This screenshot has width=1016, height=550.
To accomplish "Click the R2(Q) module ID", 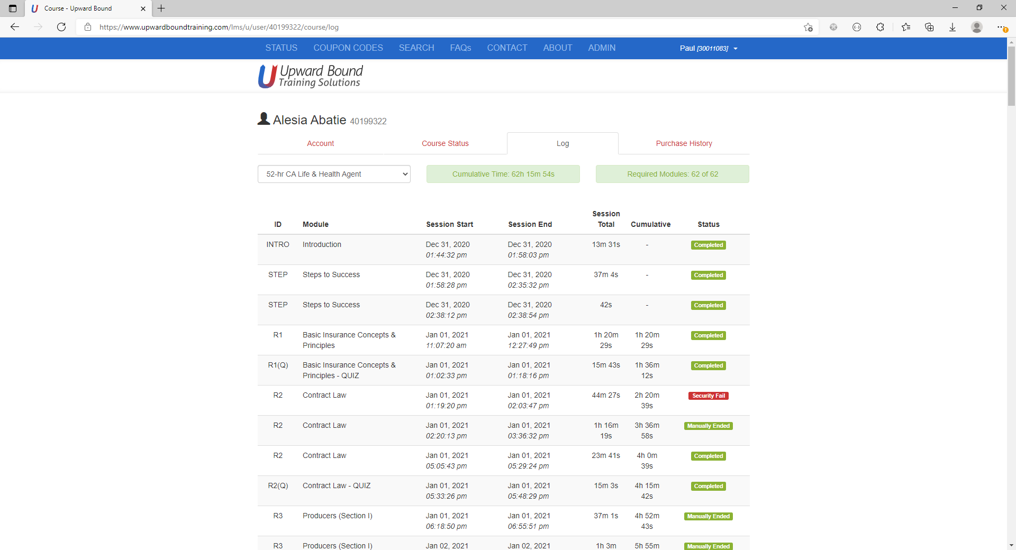I will 278,485.
